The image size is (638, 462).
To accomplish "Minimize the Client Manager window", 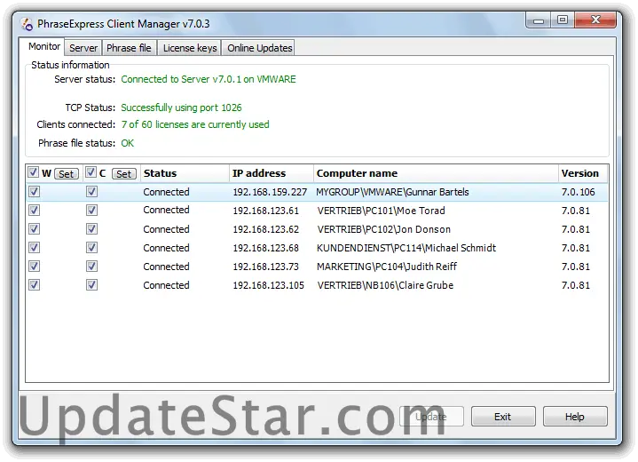I will coord(539,20).
